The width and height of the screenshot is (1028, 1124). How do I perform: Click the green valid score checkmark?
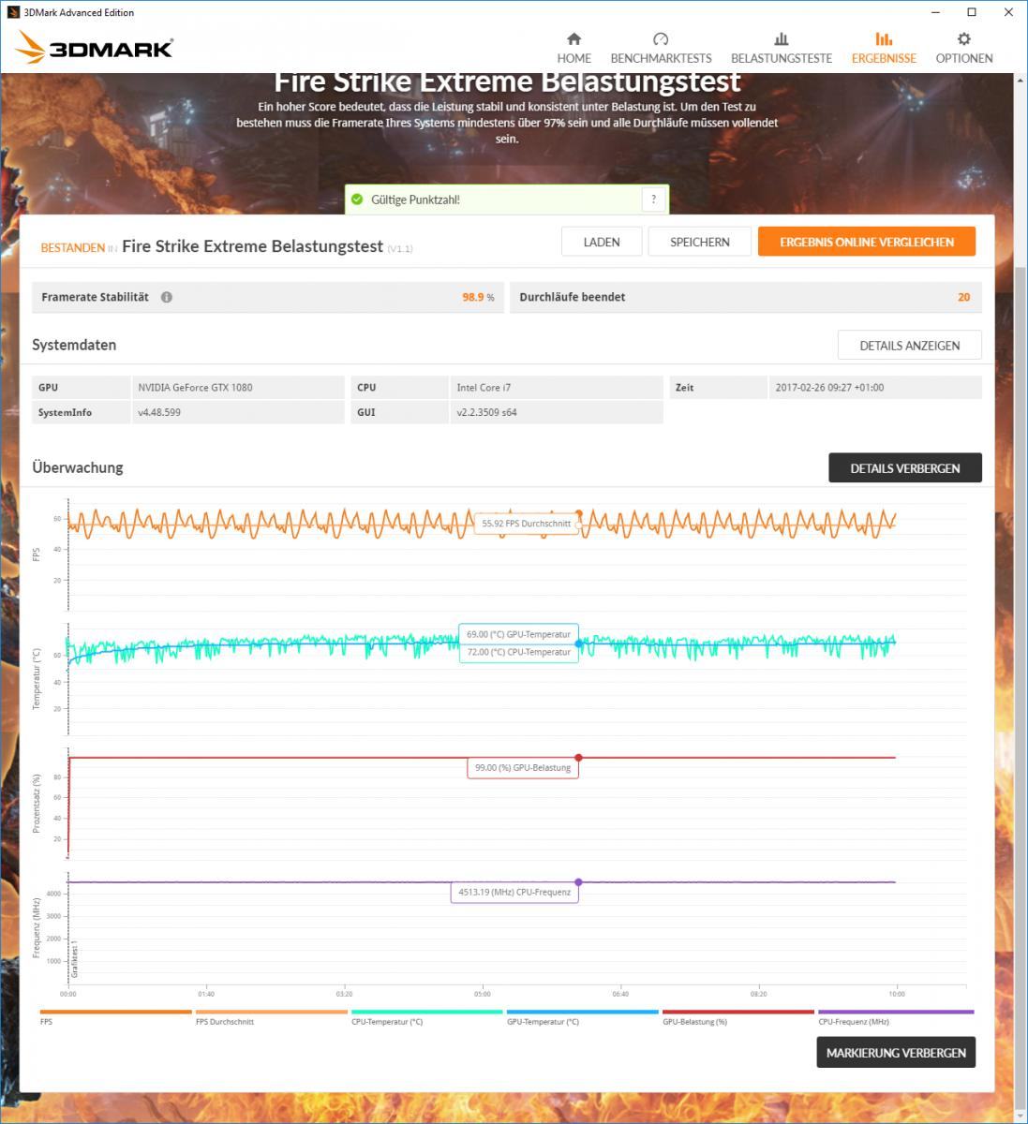(357, 200)
